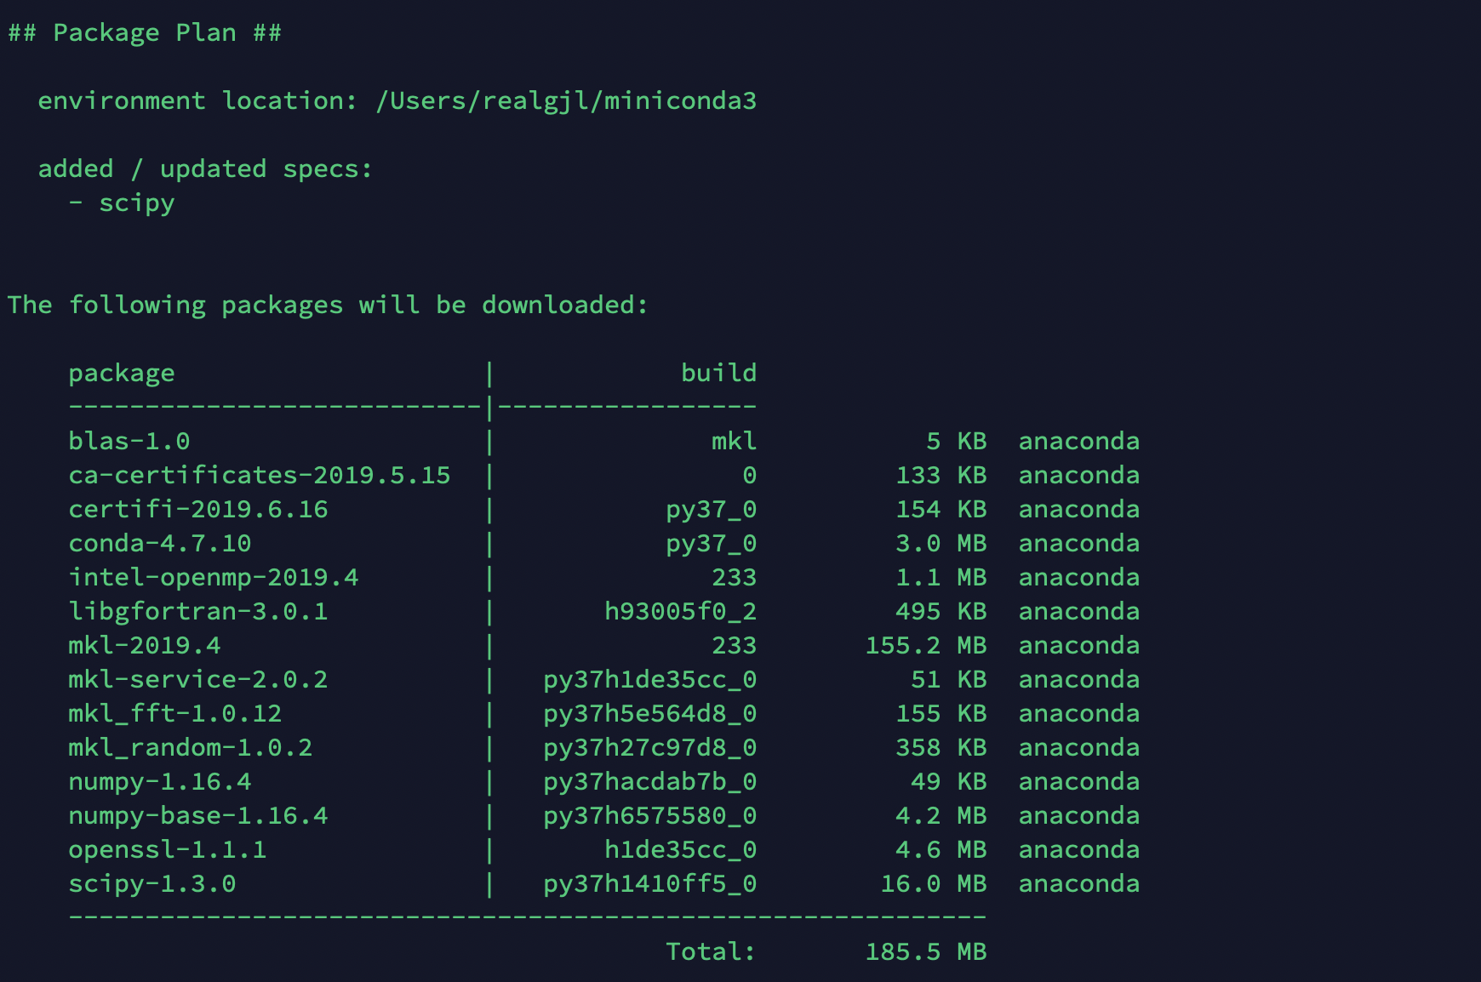Click the certifi-2019.6.16 package name
Image resolution: width=1481 pixels, height=982 pixels.
click(x=198, y=510)
